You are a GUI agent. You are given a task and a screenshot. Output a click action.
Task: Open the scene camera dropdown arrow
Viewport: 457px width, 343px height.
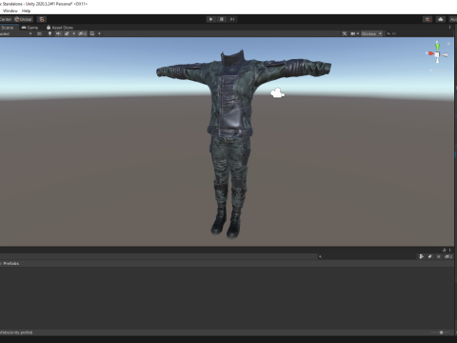coord(358,33)
